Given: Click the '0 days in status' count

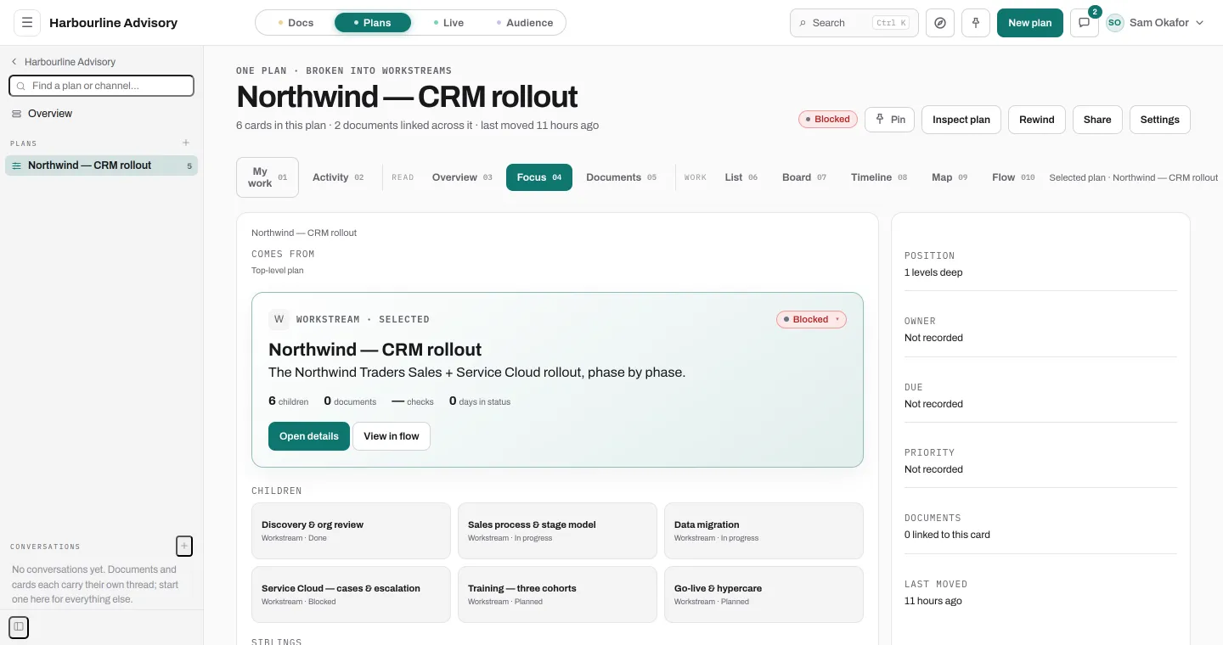Looking at the screenshot, I should coord(480,401).
